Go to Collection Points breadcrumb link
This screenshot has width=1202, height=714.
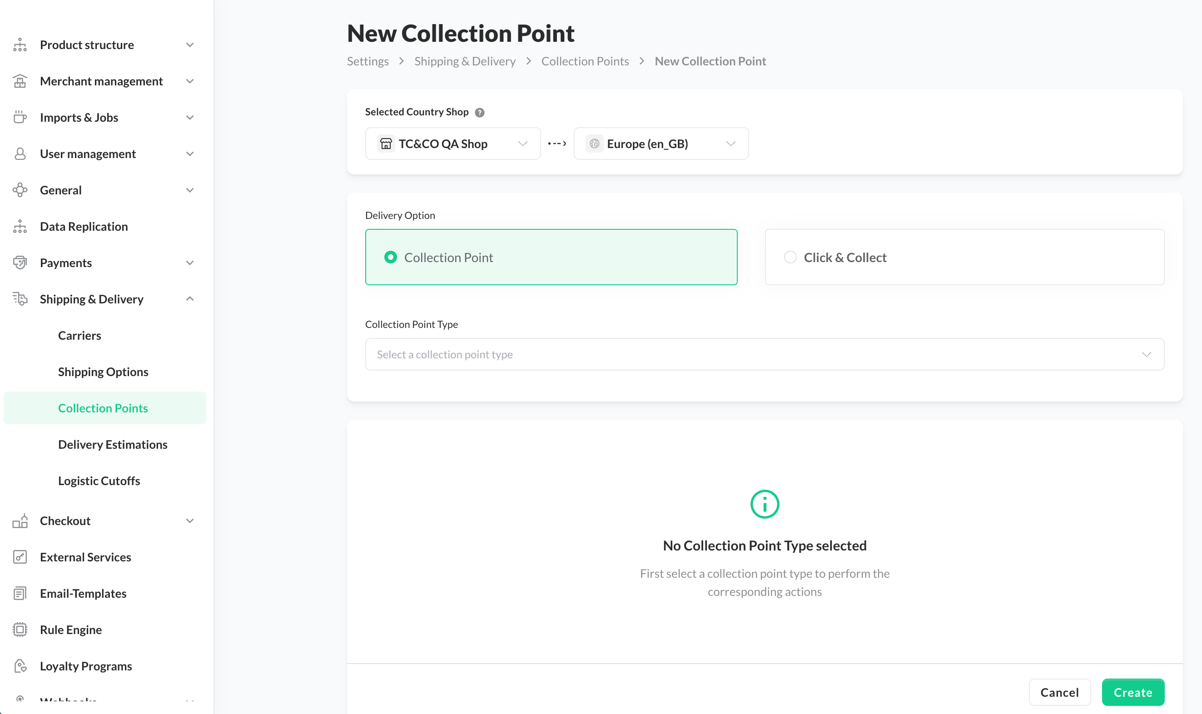coord(585,62)
